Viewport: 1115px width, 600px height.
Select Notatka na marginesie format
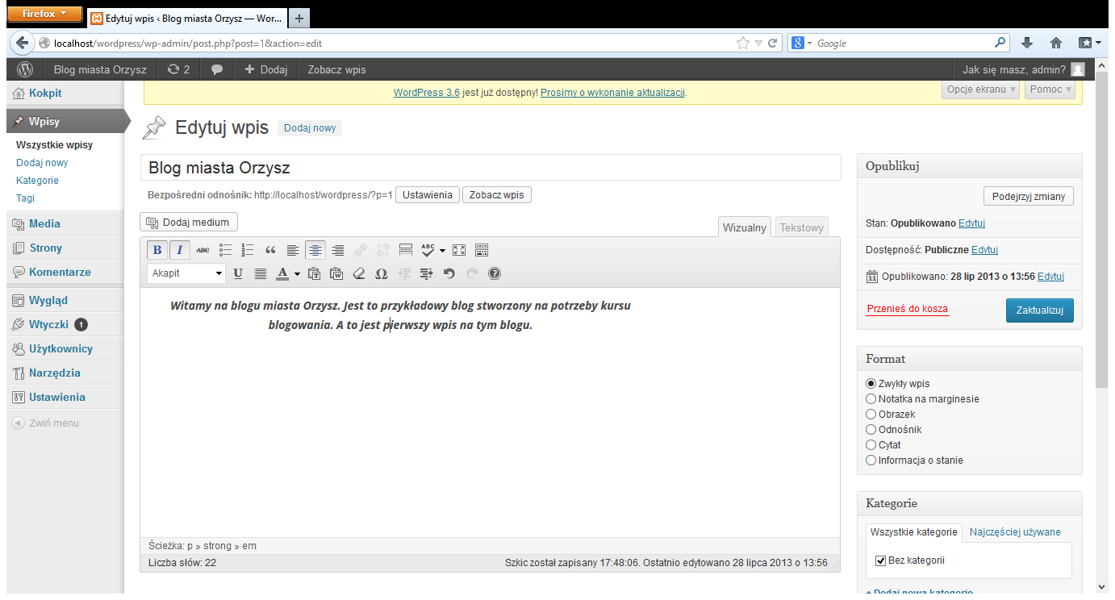click(871, 399)
